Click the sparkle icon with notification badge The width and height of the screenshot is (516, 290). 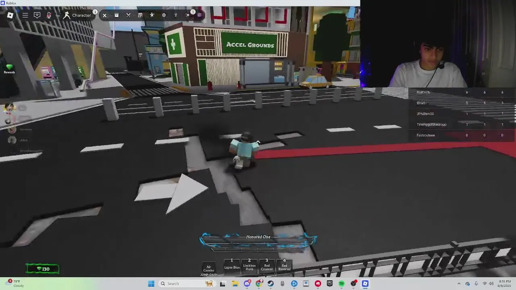coord(188,15)
